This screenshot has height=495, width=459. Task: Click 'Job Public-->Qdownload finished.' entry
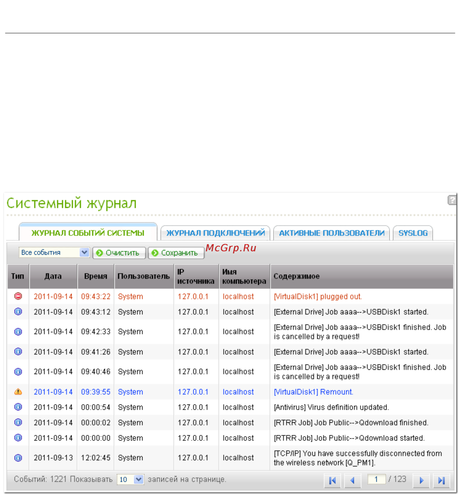coord(351,422)
